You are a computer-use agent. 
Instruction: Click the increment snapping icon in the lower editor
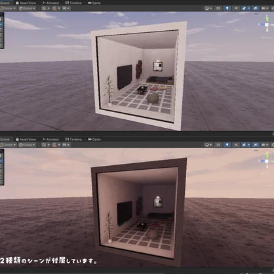tap(64, 145)
